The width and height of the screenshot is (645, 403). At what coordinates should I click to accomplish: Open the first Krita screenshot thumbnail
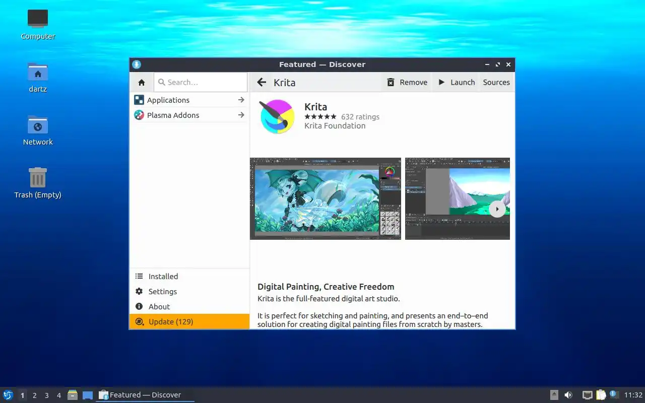point(326,198)
